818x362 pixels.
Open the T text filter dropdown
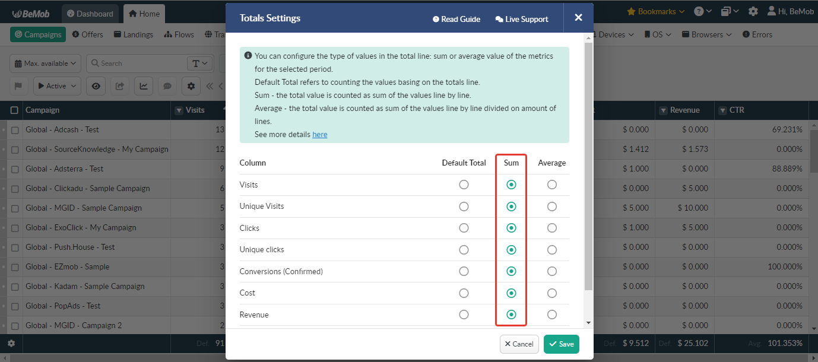coord(200,63)
